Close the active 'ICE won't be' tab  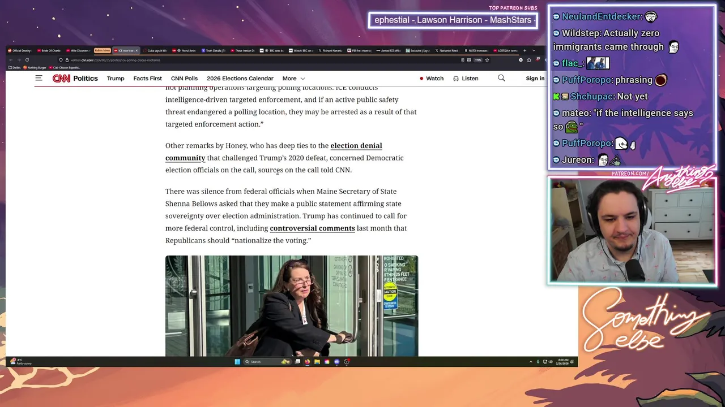coord(137,50)
